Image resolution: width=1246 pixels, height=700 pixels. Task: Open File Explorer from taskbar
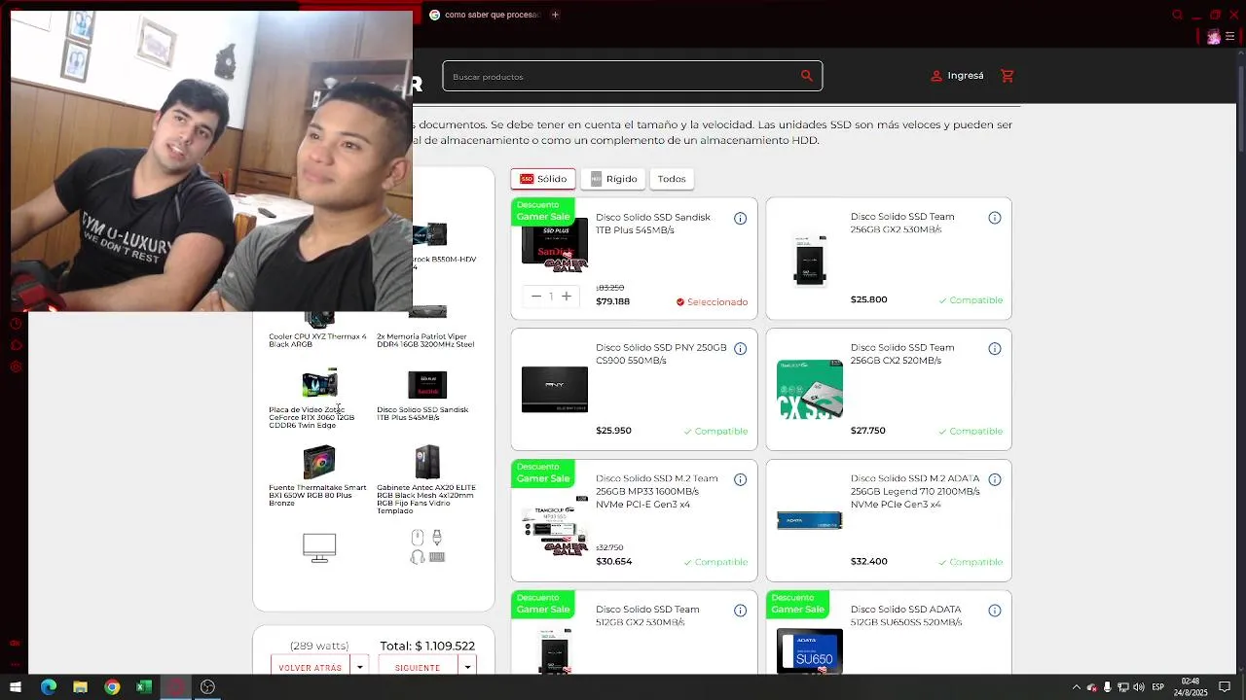[x=80, y=687]
